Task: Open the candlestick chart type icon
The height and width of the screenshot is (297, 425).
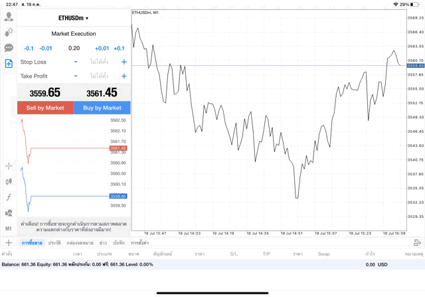Action: click(x=9, y=181)
